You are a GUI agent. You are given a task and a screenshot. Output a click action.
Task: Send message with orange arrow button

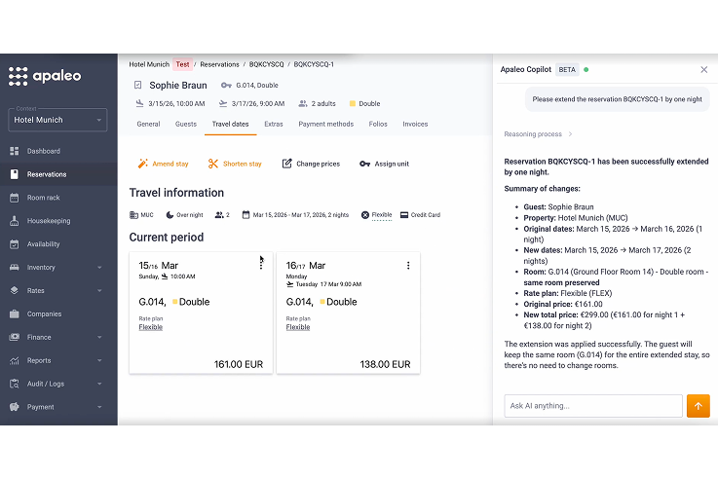click(698, 406)
